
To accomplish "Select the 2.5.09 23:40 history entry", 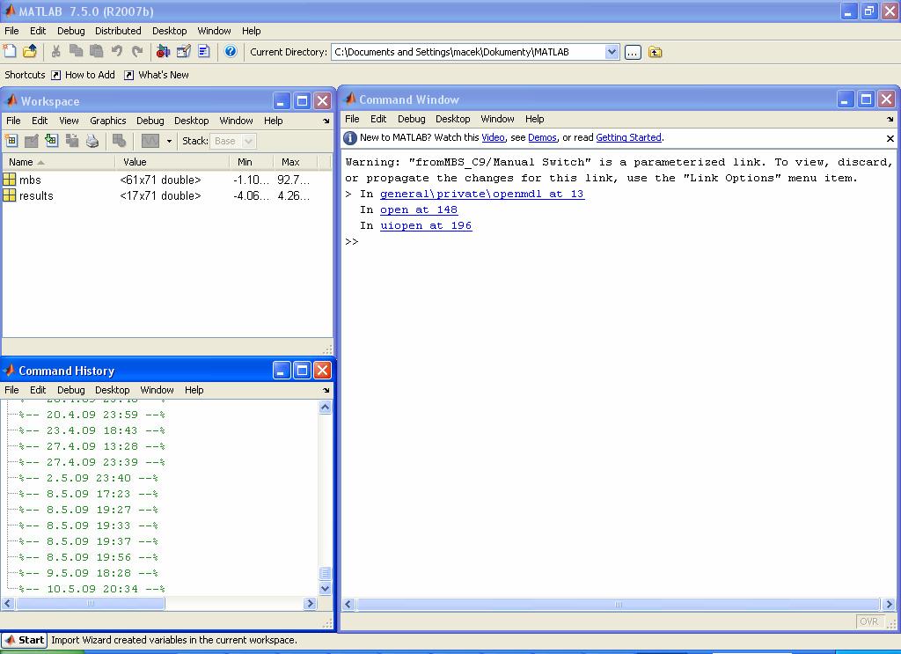I will click(x=89, y=478).
